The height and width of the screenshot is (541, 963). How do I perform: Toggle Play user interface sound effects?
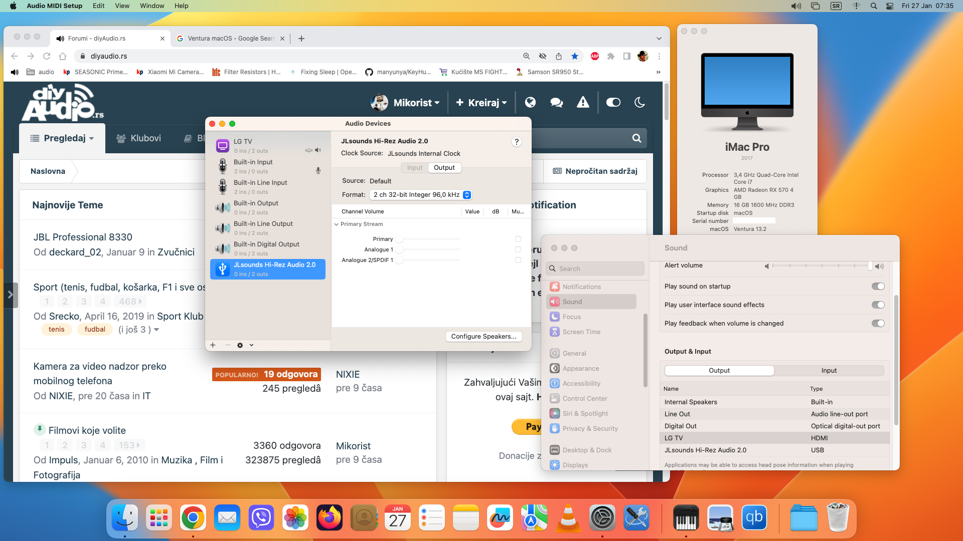878,305
